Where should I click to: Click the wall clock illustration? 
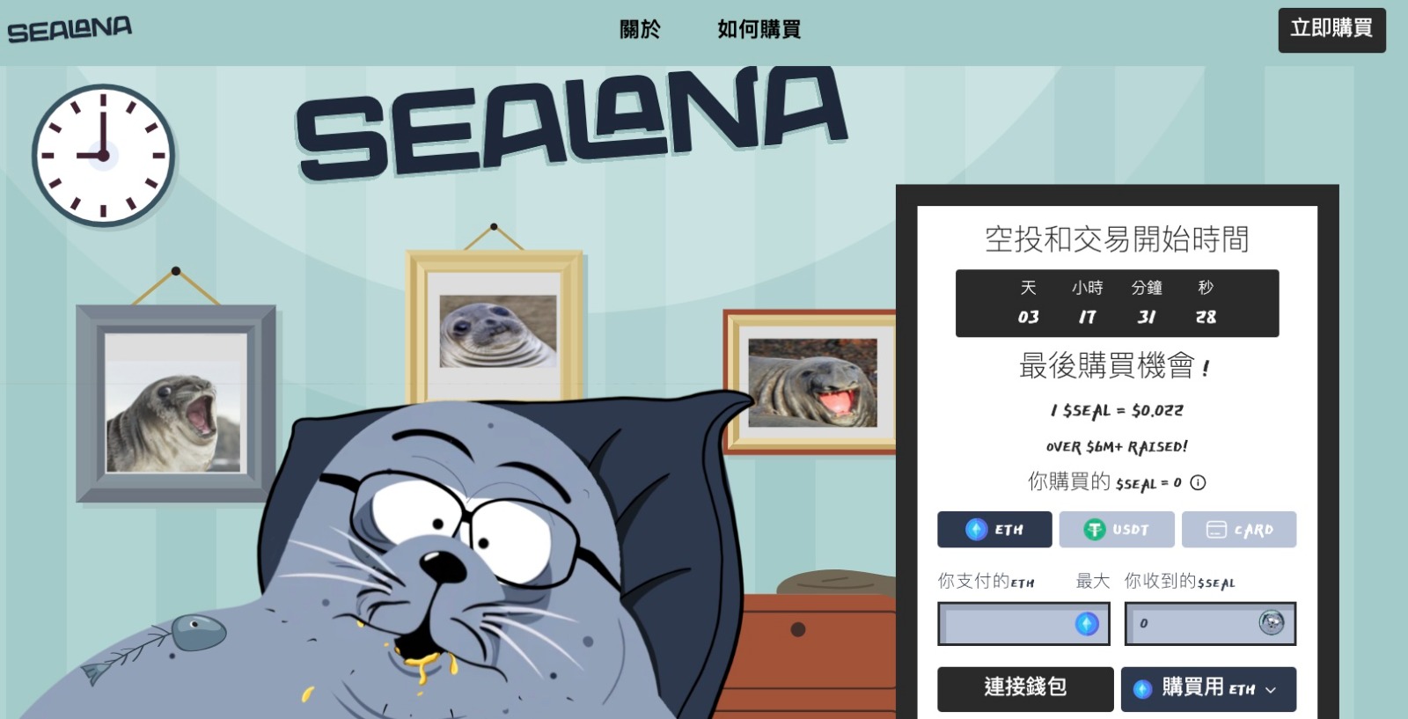[103, 156]
